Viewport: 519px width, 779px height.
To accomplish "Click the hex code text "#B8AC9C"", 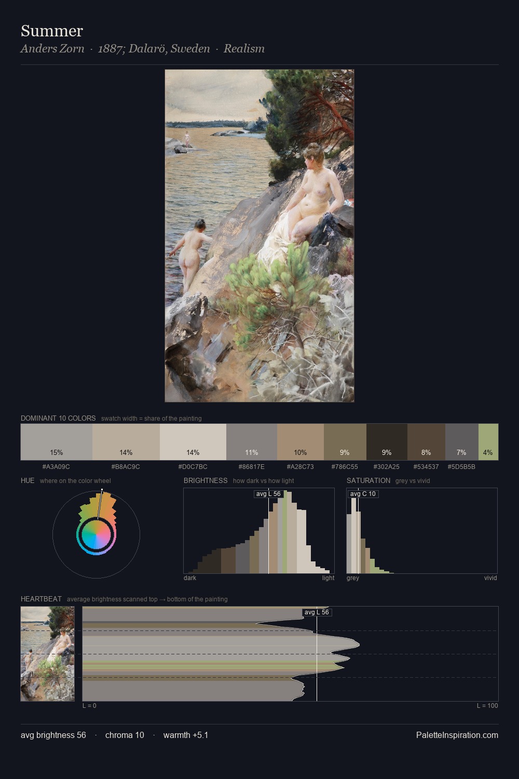I will click(x=126, y=466).
